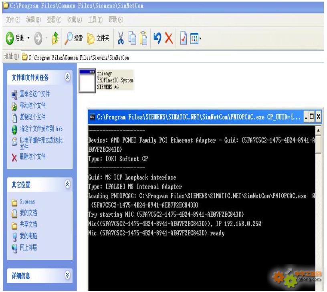Image resolution: width=327 pixels, height=292 pixels.
Task: Maximize the PNIOPCAC console window
Action: coord(312,117)
